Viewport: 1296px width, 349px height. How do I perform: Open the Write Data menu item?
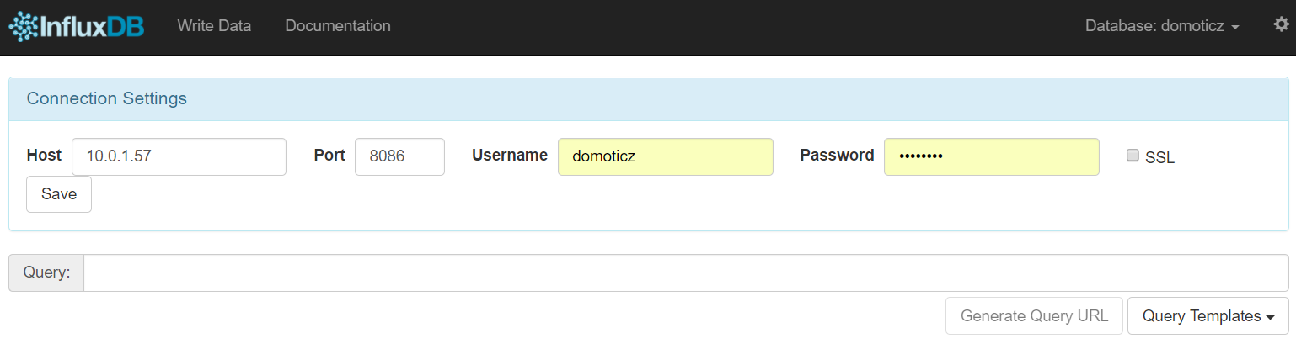214,26
